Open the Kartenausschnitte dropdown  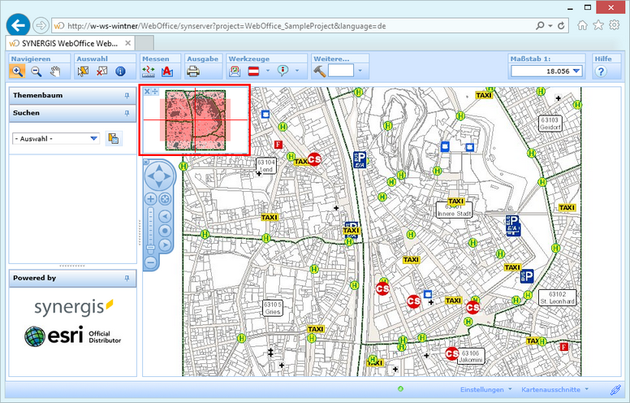tap(554, 390)
